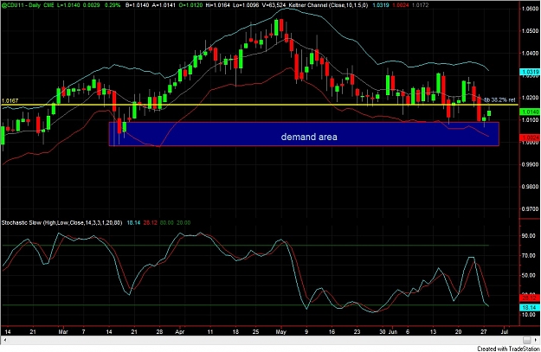This screenshot has width=541, height=352.
Task: Click the Hi=1.0164 high value
Action: [x=218, y=5]
